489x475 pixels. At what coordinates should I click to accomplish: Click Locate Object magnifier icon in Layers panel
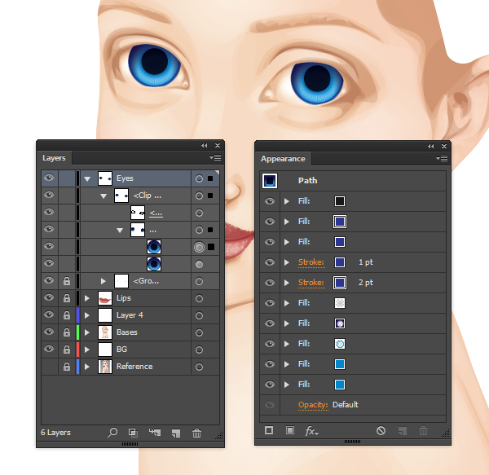coord(112,433)
